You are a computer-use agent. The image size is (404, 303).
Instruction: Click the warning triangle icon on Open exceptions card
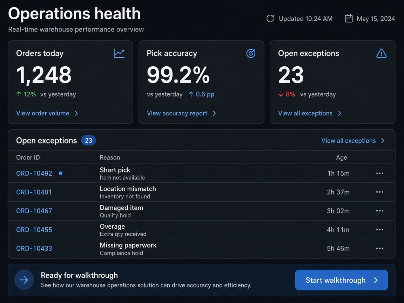pos(381,53)
